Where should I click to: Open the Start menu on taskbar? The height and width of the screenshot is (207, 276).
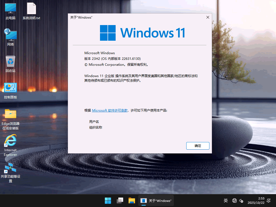pyautogui.click(x=108, y=201)
